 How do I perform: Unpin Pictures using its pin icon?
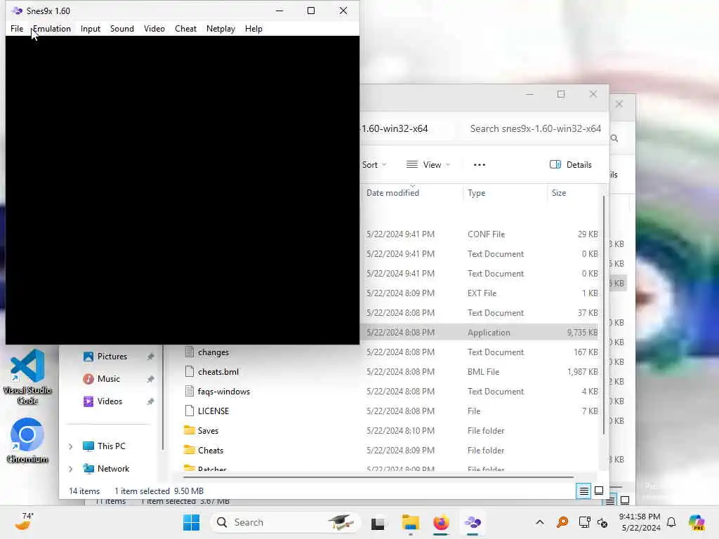pyautogui.click(x=150, y=356)
